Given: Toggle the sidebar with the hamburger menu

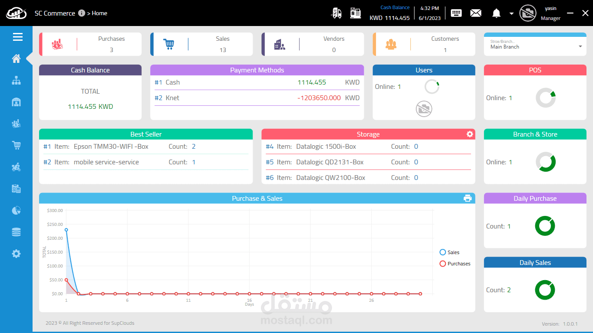Looking at the screenshot, I should [17, 37].
